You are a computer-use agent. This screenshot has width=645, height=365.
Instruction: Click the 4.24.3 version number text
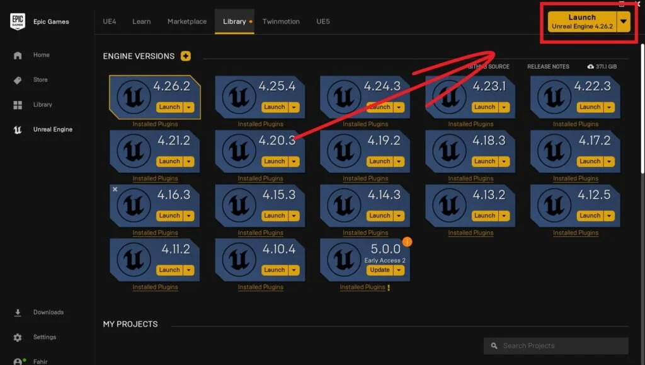(382, 86)
